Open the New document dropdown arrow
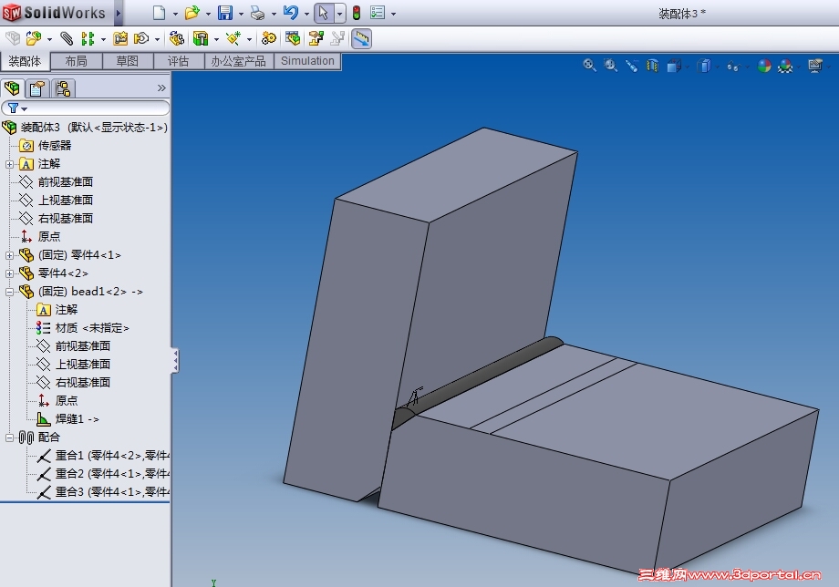This screenshot has width=839, height=587. 175,15
